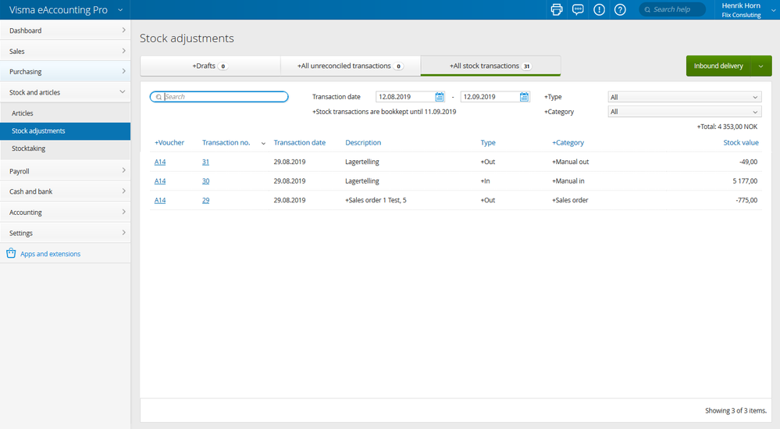Open transaction number 31 link
Viewport: 780px width, 429px height.
(x=205, y=162)
